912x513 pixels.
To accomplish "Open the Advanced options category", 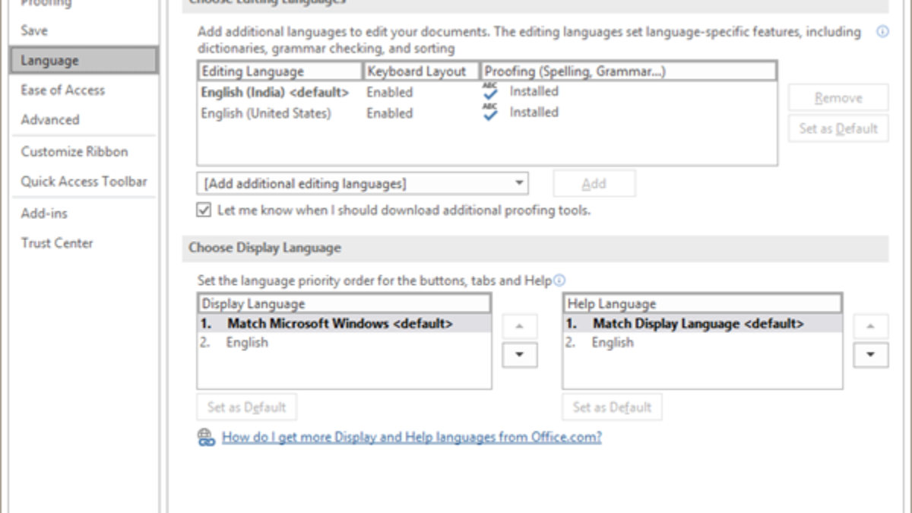I will (x=50, y=120).
